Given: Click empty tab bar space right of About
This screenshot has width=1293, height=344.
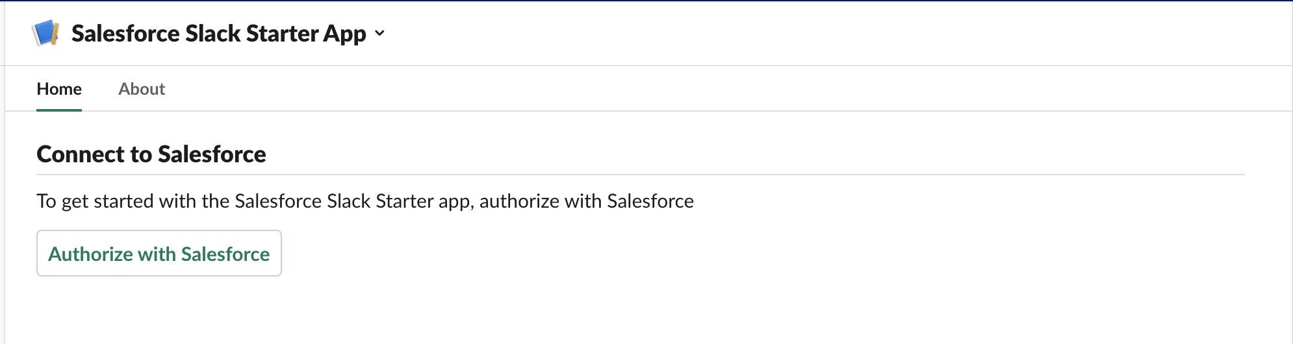Looking at the screenshot, I should 728,89.
